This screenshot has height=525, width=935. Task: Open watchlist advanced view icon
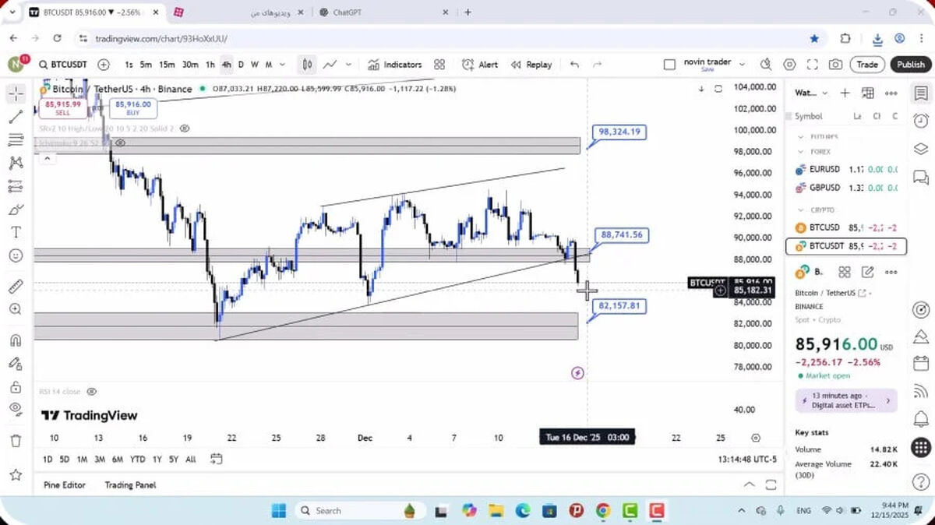[x=868, y=93]
